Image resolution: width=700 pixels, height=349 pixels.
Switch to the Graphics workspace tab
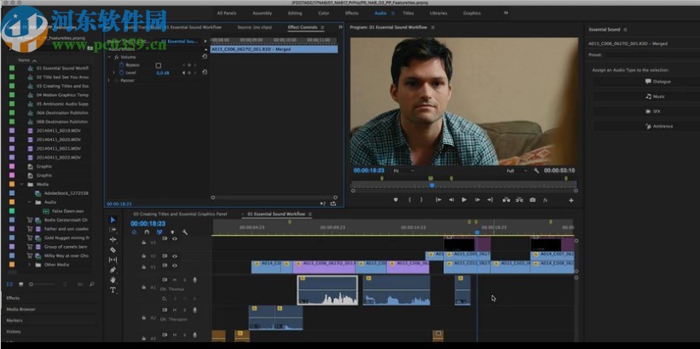point(471,13)
